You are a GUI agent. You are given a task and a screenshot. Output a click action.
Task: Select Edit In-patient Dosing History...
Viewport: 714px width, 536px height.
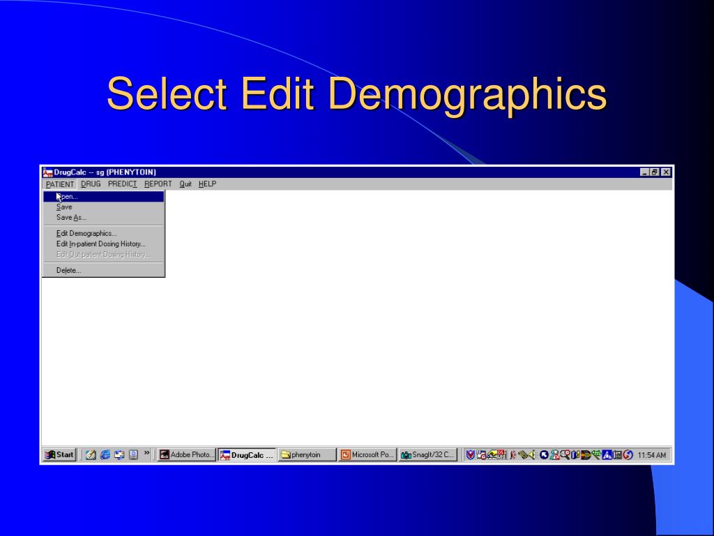point(103,244)
